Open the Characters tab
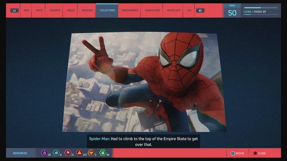 [x=152, y=10]
